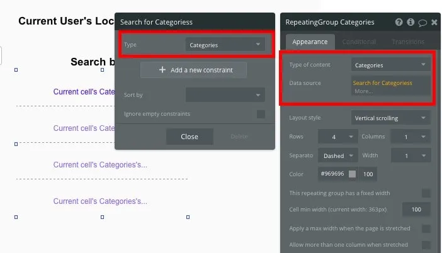
Task: Open the Dashed separator style dropdown
Action: (x=338, y=155)
